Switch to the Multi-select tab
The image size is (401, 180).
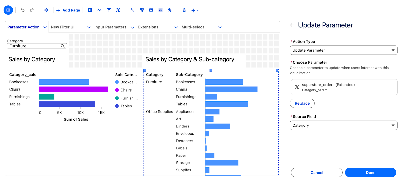pos(193,27)
